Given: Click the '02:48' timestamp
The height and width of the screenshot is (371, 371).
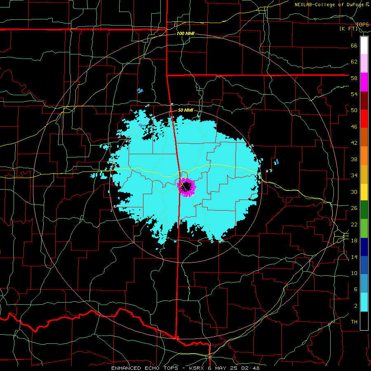Looking at the screenshot, I should 250,368.
